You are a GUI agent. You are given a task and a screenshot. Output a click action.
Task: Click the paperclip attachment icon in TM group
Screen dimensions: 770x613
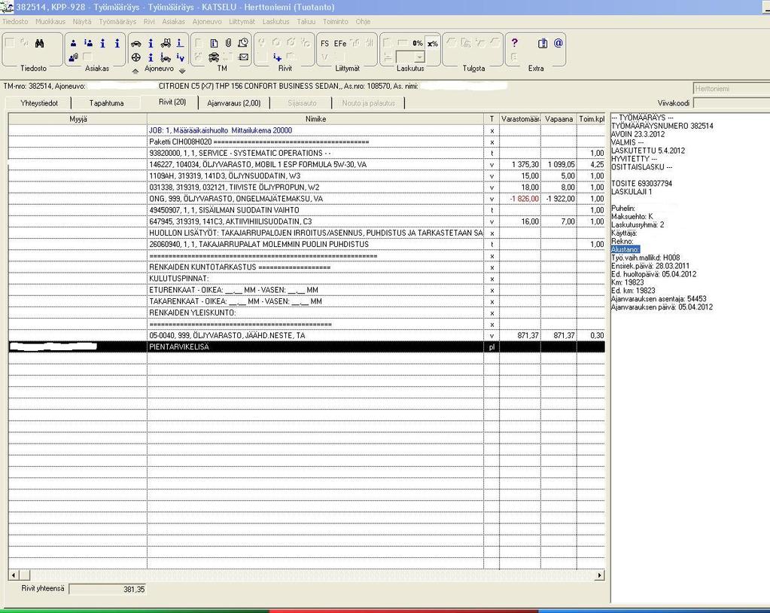[228, 43]
